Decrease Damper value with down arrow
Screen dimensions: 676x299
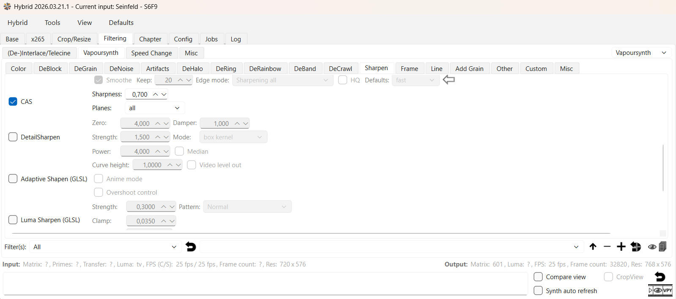coord(245,123)
